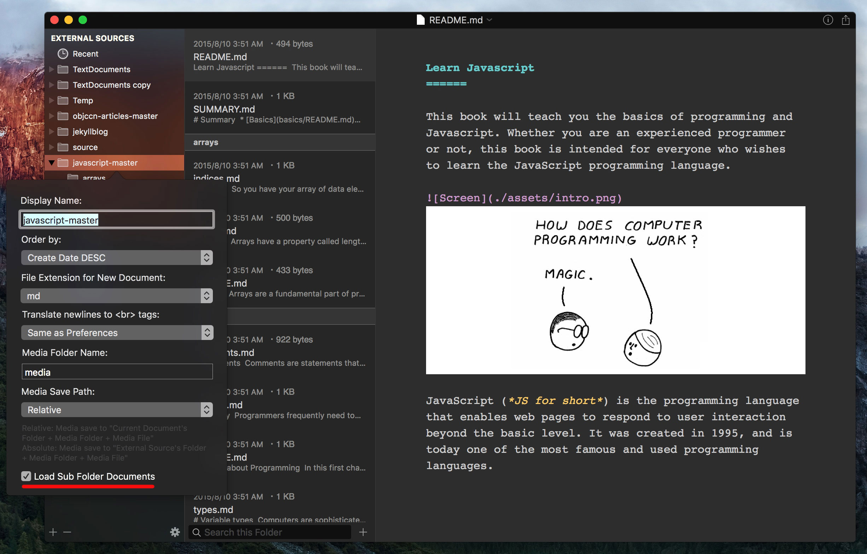Click the plus icon to add source
Image resolution: width=867 pixels, height=554 pixels.
[x=53, y=532]
